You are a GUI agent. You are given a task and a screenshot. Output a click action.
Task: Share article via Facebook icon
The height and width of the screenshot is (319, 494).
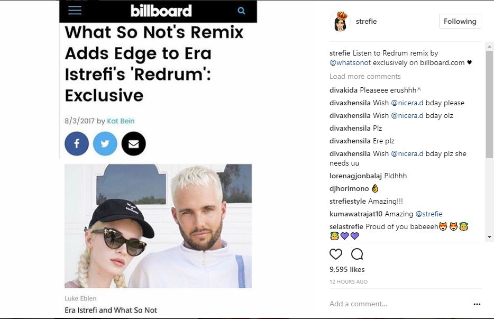pyautogui.click(x=77, y=144)
